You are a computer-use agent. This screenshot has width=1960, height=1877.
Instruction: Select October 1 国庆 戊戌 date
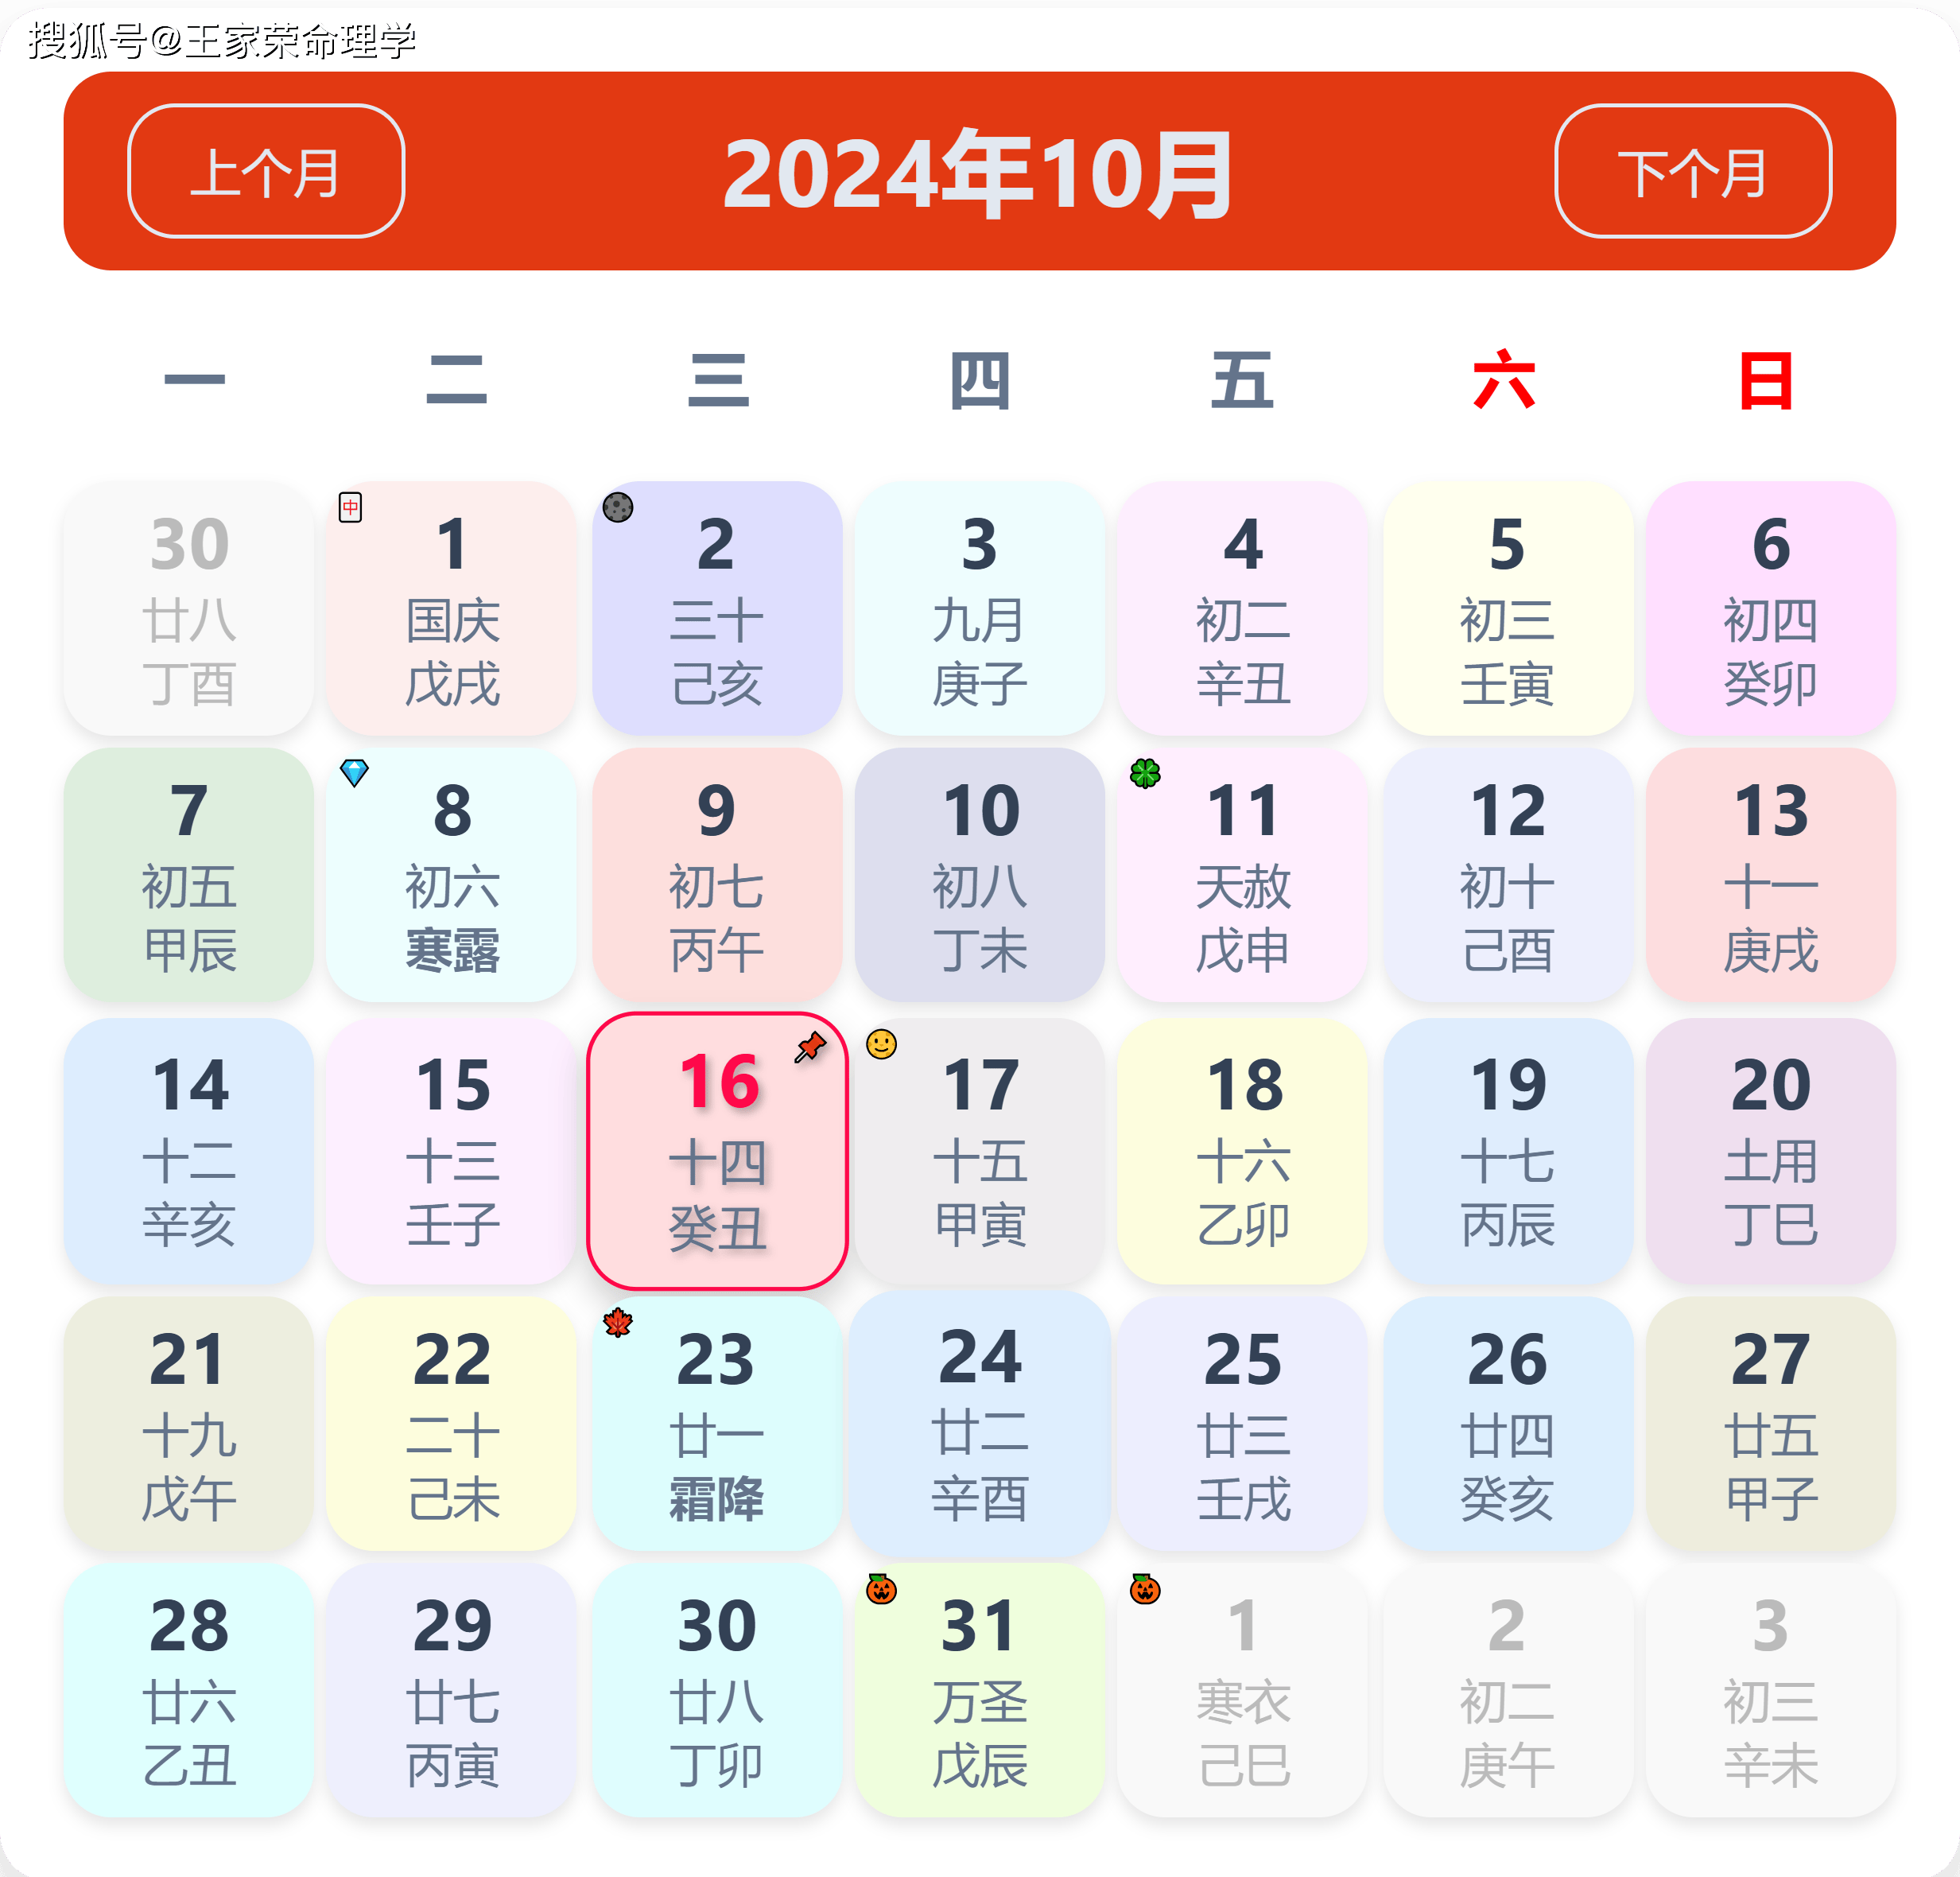pos(452,608)
